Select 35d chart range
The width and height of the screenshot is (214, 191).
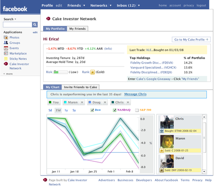tap(58, 110)
